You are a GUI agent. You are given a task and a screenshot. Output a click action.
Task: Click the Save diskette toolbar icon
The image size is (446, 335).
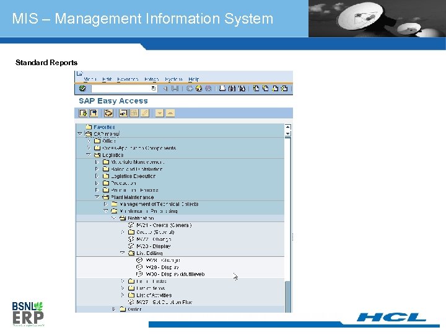coord(175,89)
